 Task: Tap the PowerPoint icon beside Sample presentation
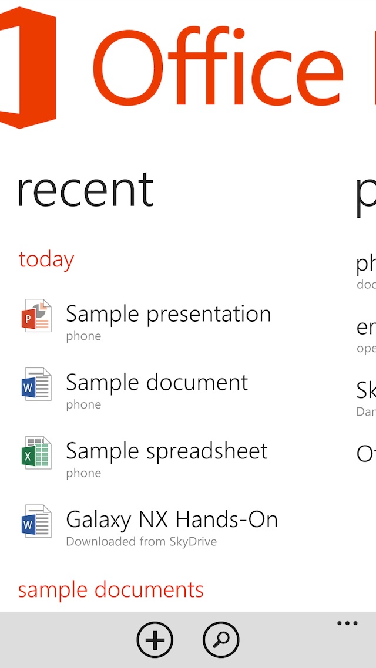click(x=36, y=316)
